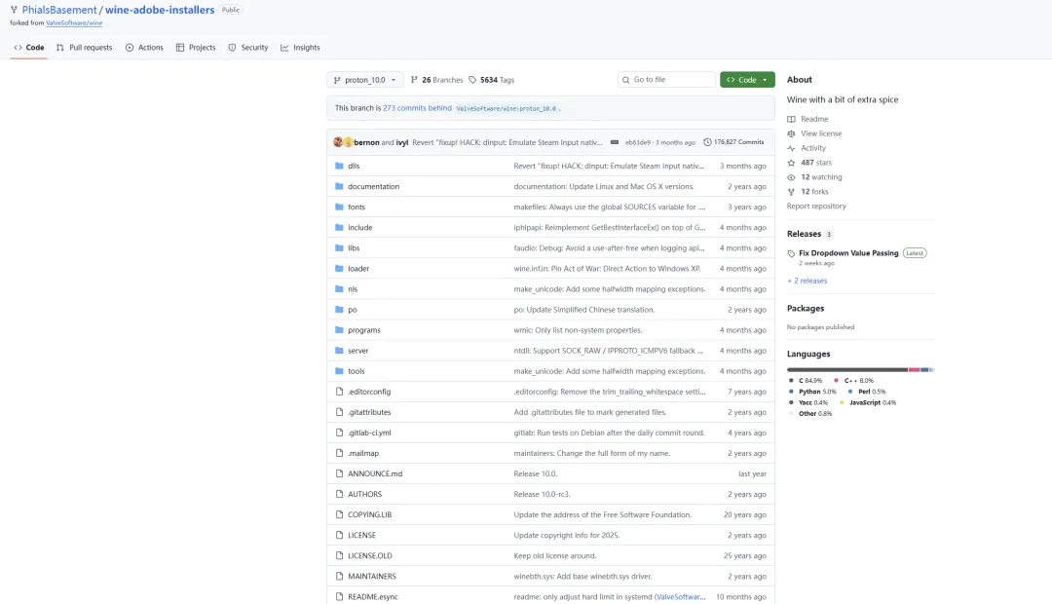Open commit hash eb63de9
This screenshot has width=1052, height=604.
637,142
